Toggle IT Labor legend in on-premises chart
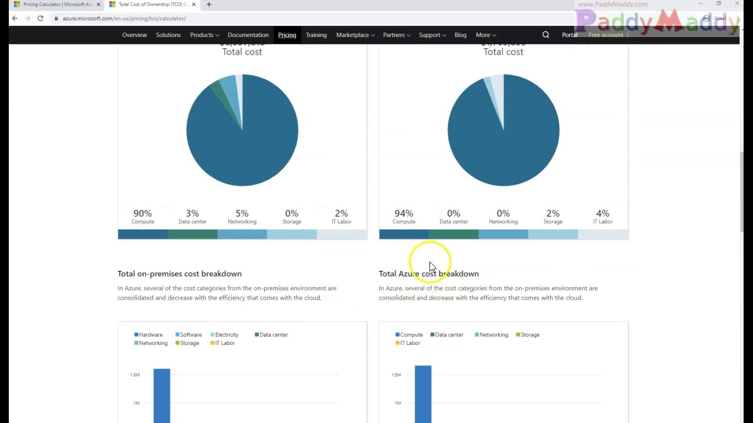 (222, 343)
